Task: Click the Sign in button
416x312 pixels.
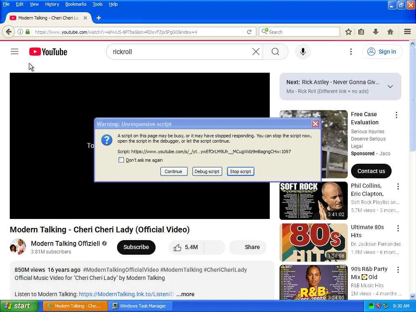Action: coord(382,52)
